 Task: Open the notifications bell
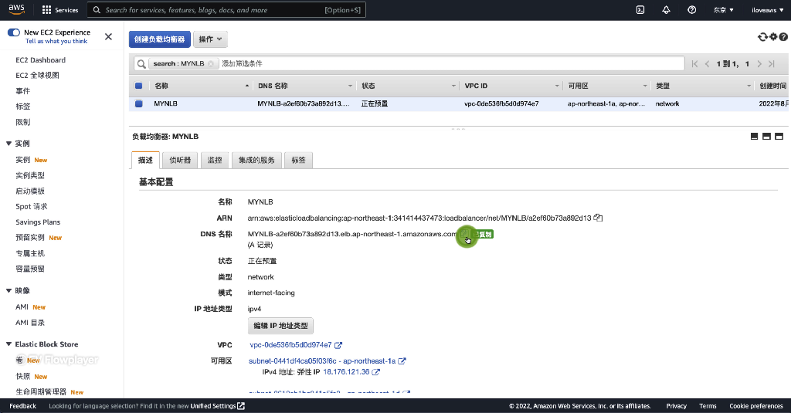[x=666, y=9]
